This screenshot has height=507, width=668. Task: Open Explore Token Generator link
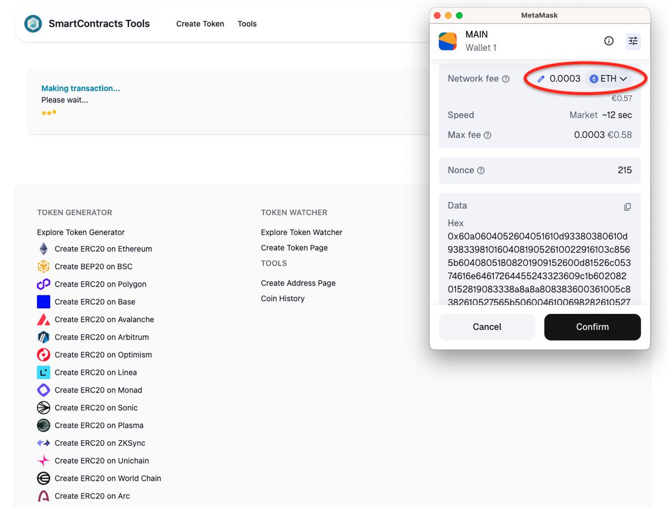point(81,232)
